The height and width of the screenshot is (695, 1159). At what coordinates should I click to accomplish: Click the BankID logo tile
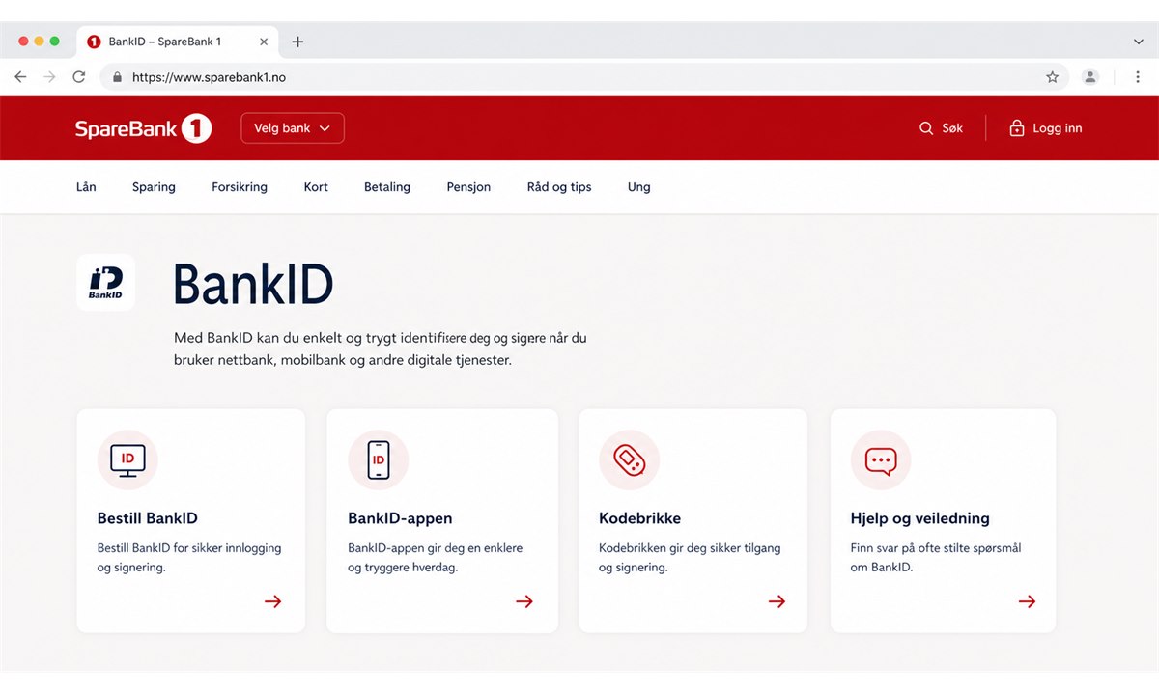(x=105, y=282)
